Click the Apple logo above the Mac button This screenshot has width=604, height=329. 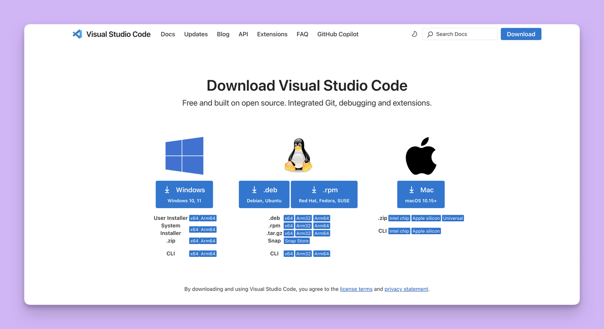click(x=420, y=155)
